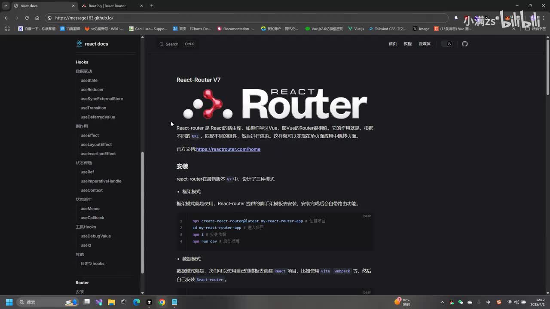This screenshot has height=309, width=550.
Task: Click the 工具Hooks sidebar group
Action: point(86,227)
